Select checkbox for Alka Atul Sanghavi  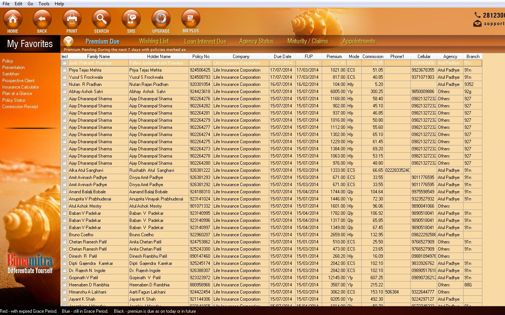64,170
